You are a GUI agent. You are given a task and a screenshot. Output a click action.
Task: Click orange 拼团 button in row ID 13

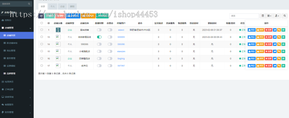(x=260, y=37)
